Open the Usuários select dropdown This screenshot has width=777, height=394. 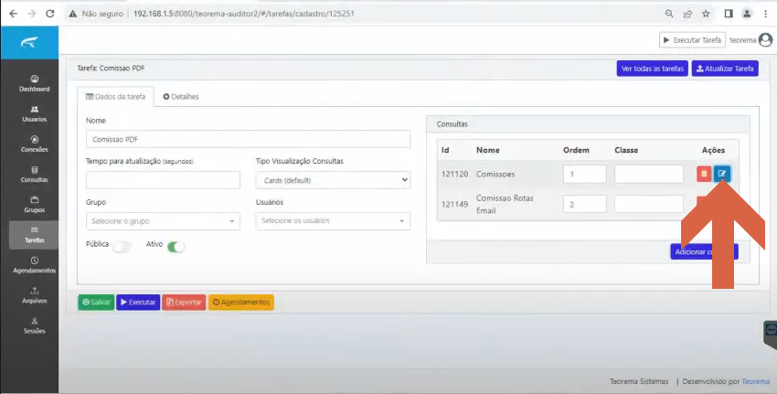333,221
